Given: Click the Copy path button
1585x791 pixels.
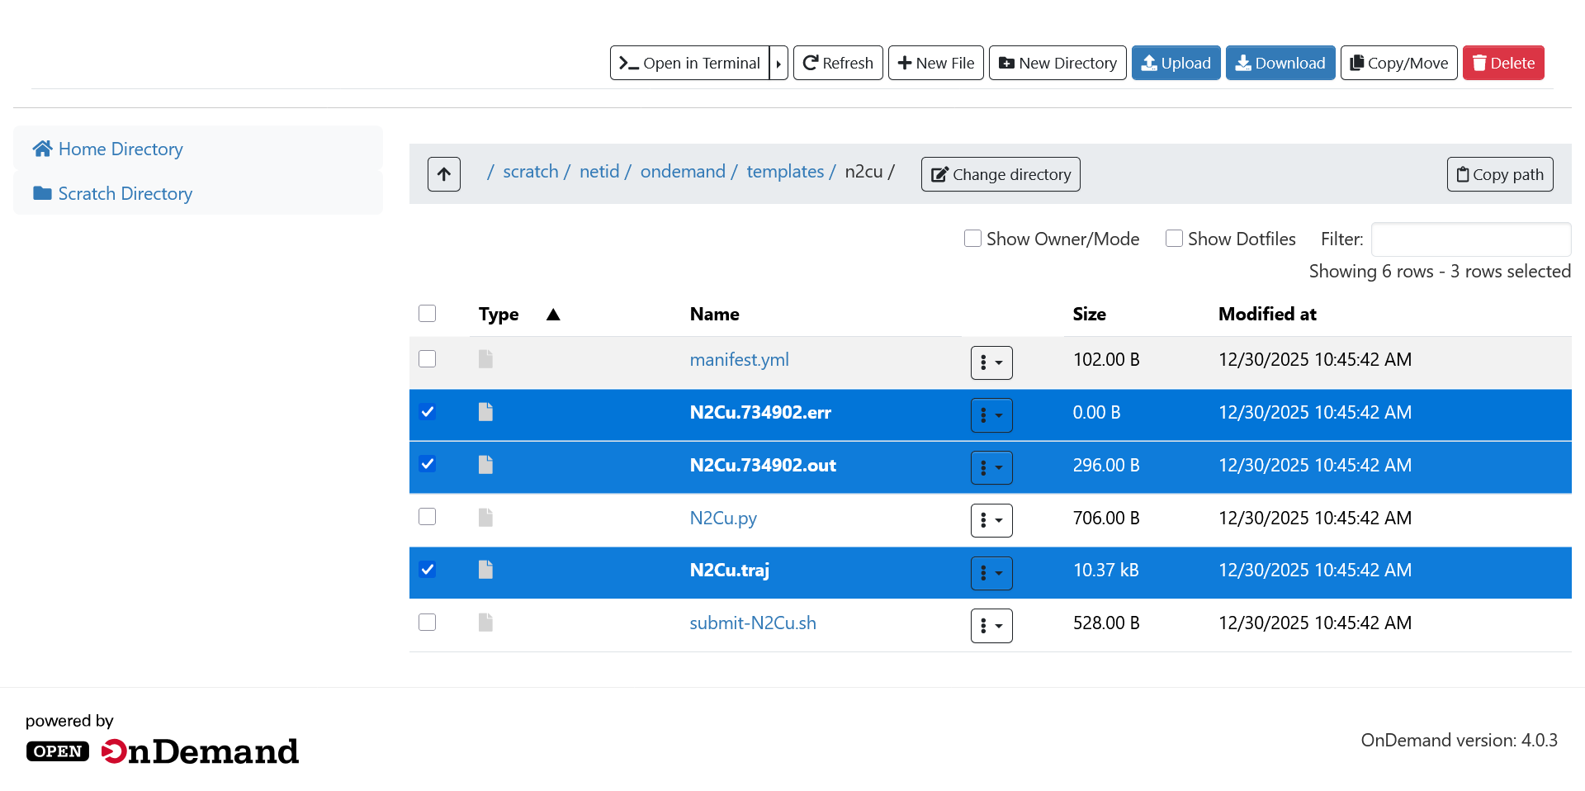Looking at the screenshot, I should (1499, 174).
